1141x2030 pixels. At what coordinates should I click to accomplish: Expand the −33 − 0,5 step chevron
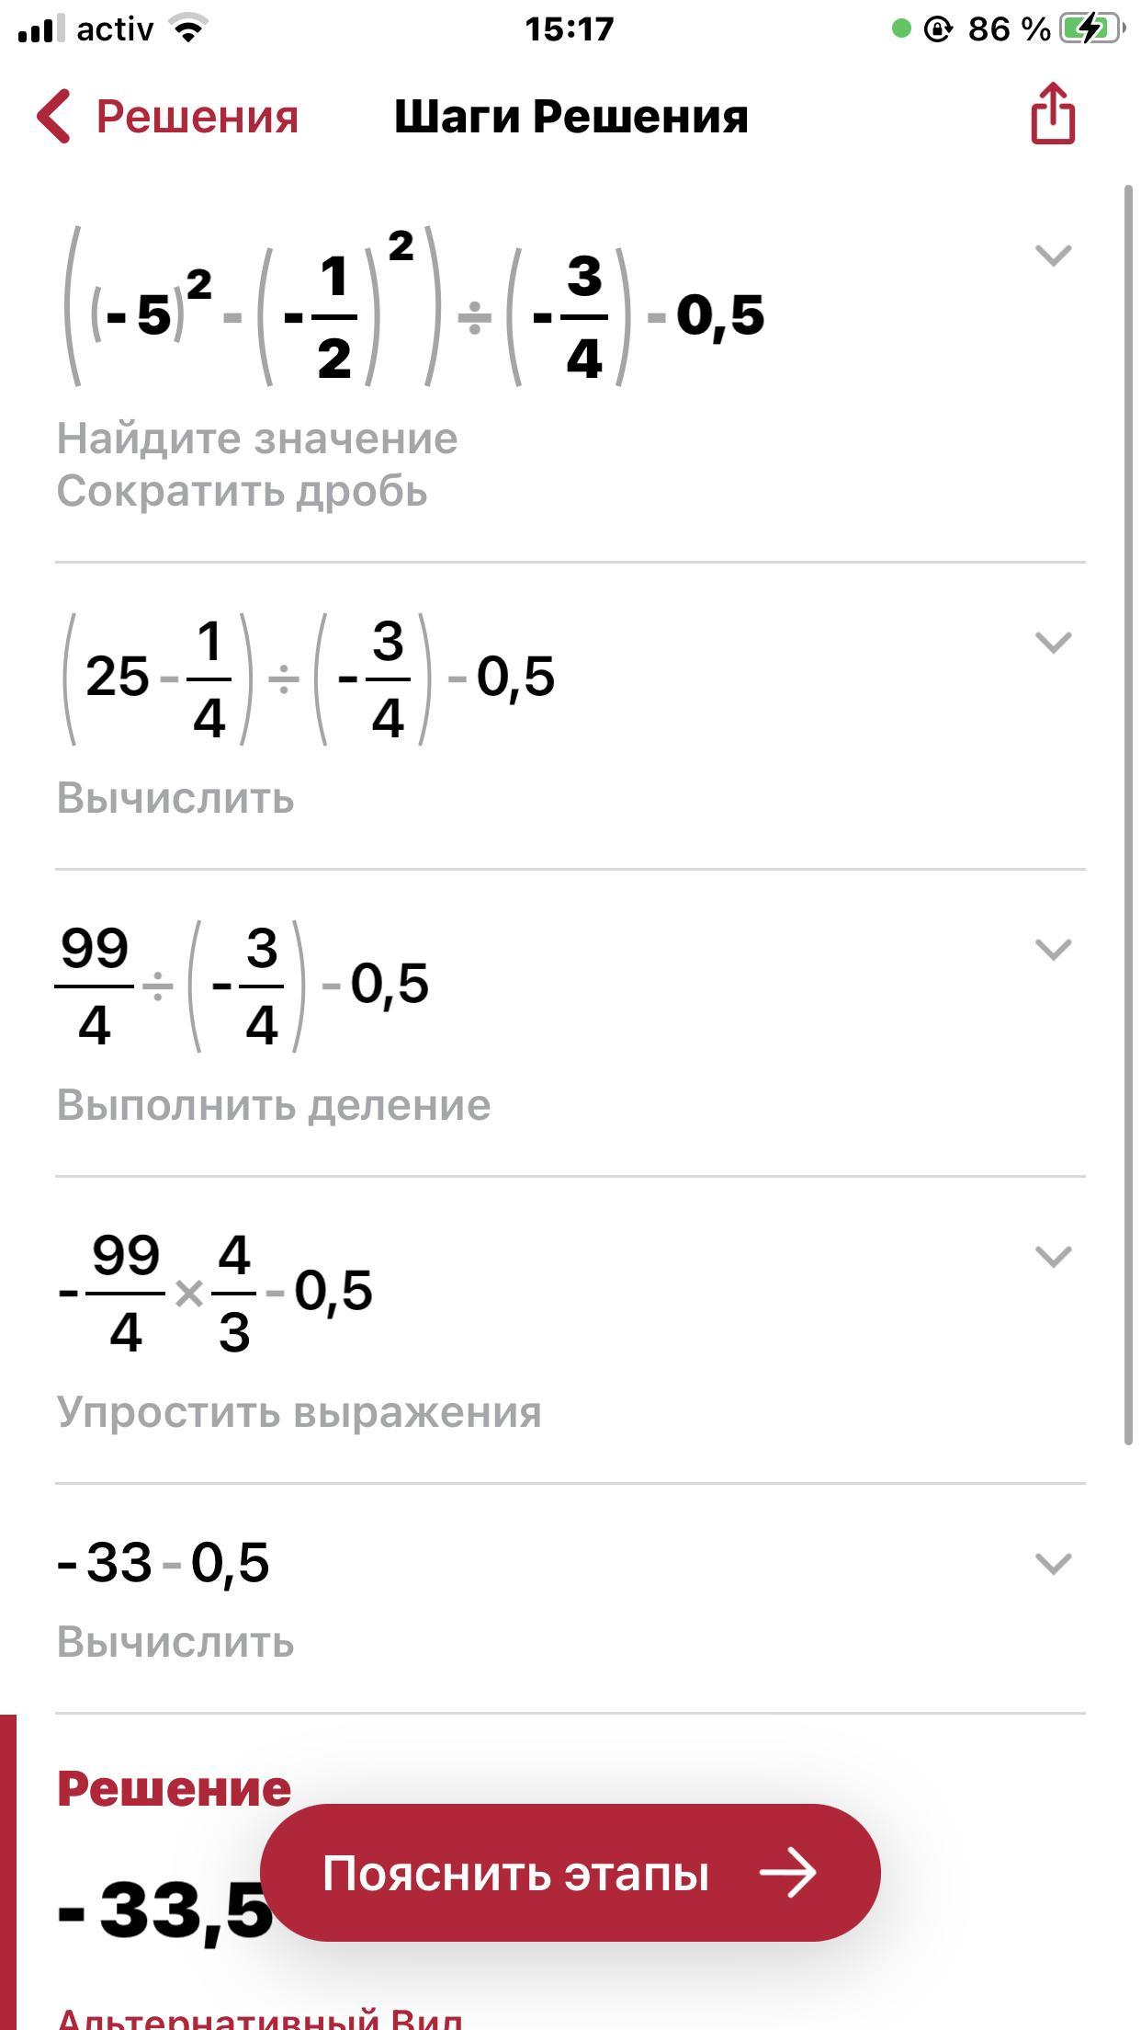click(x=1053, y=1563)
